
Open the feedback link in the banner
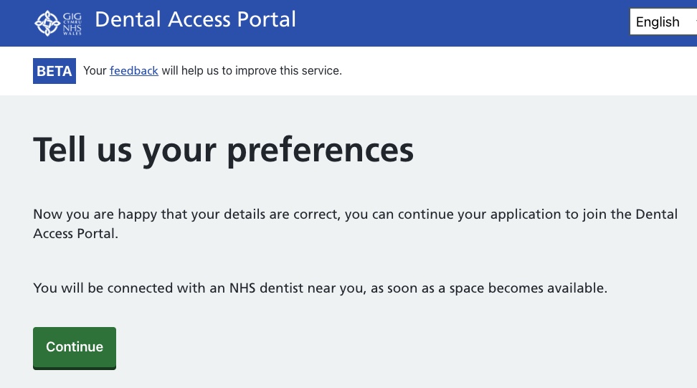pos(134,71)
